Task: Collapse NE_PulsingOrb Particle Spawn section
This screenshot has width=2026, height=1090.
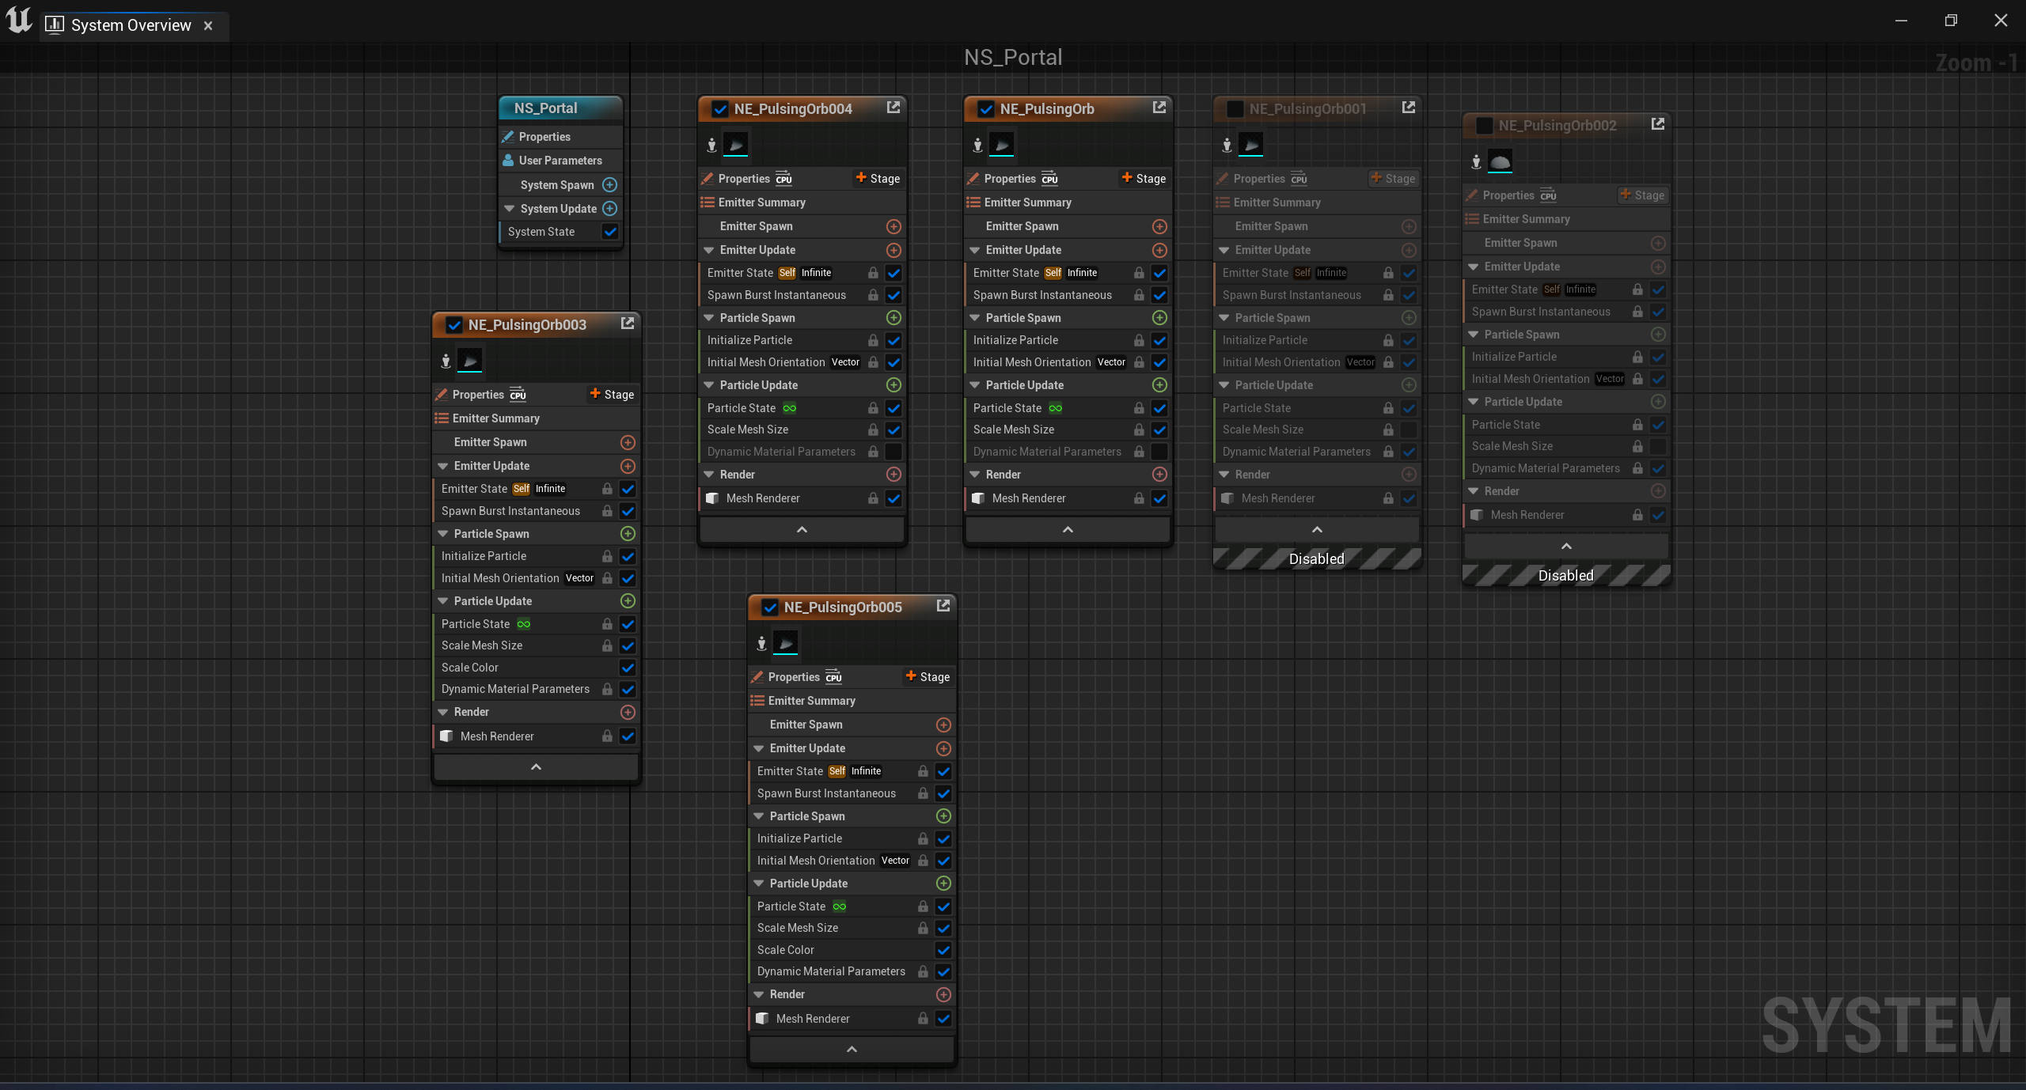Action: 975,318
